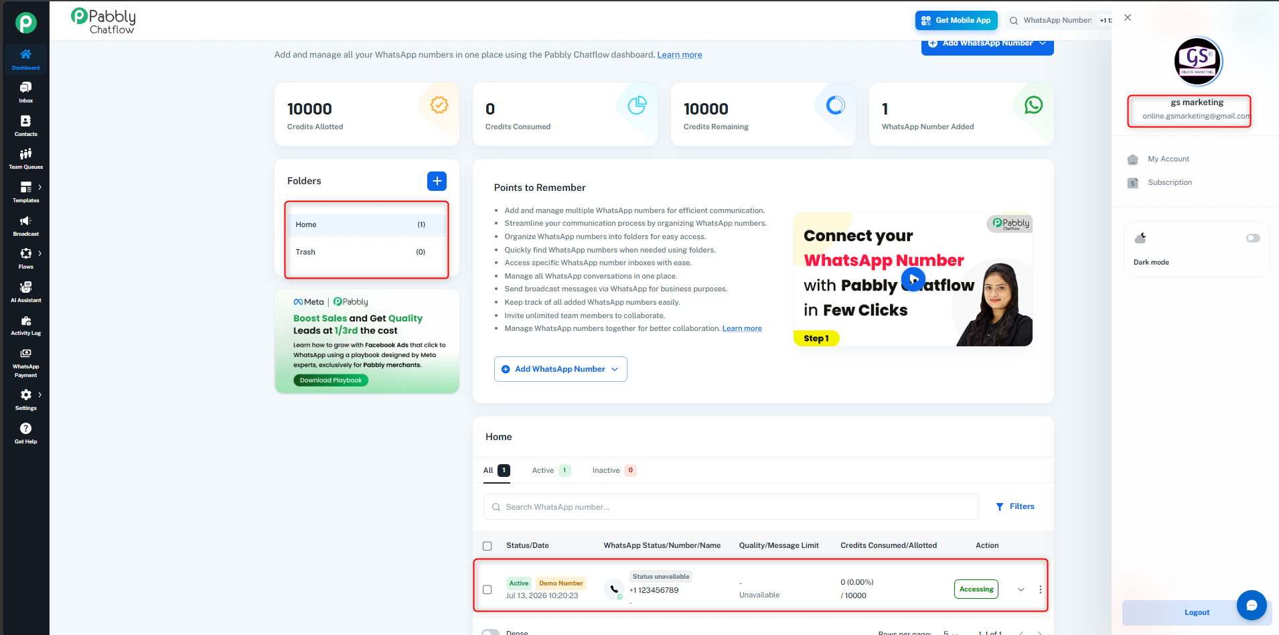Click the Download Playbook button
This screenshot has height=635, width=1279.
click(x=331, y=380)
